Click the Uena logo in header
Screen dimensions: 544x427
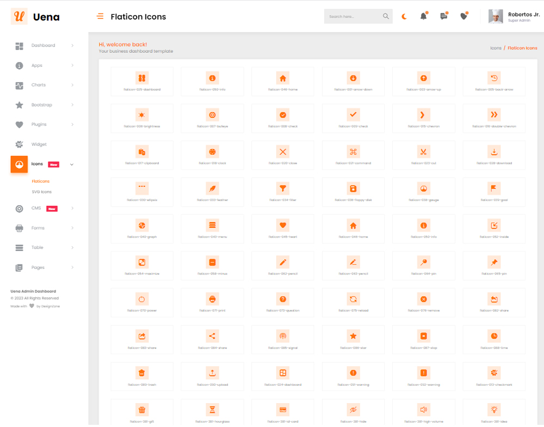point(35,17)
